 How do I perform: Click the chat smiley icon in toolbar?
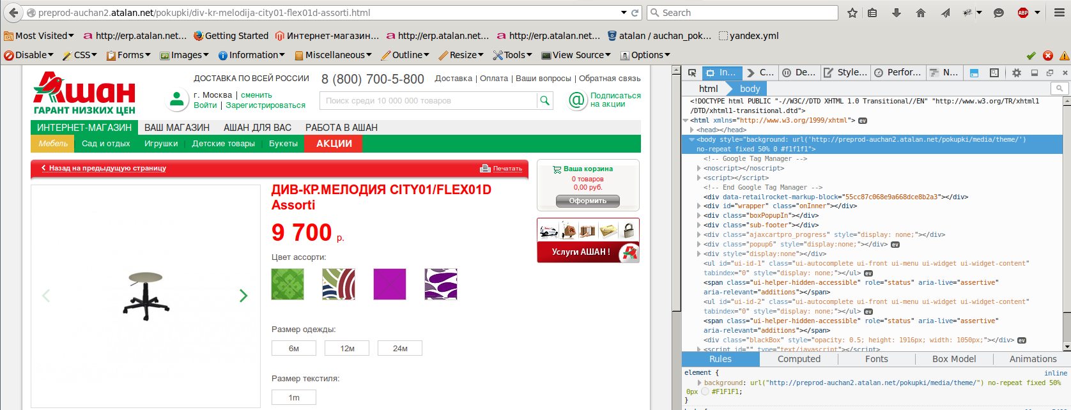(999, 13)
